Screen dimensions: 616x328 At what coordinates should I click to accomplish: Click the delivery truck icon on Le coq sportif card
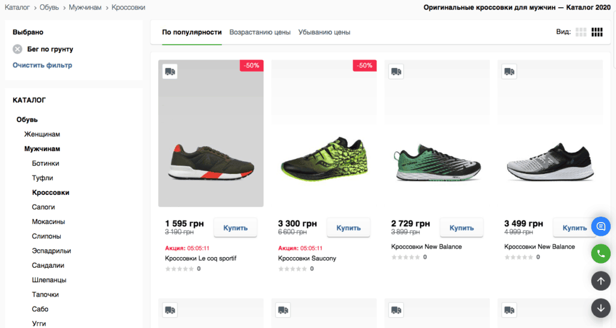pos(170,72)
